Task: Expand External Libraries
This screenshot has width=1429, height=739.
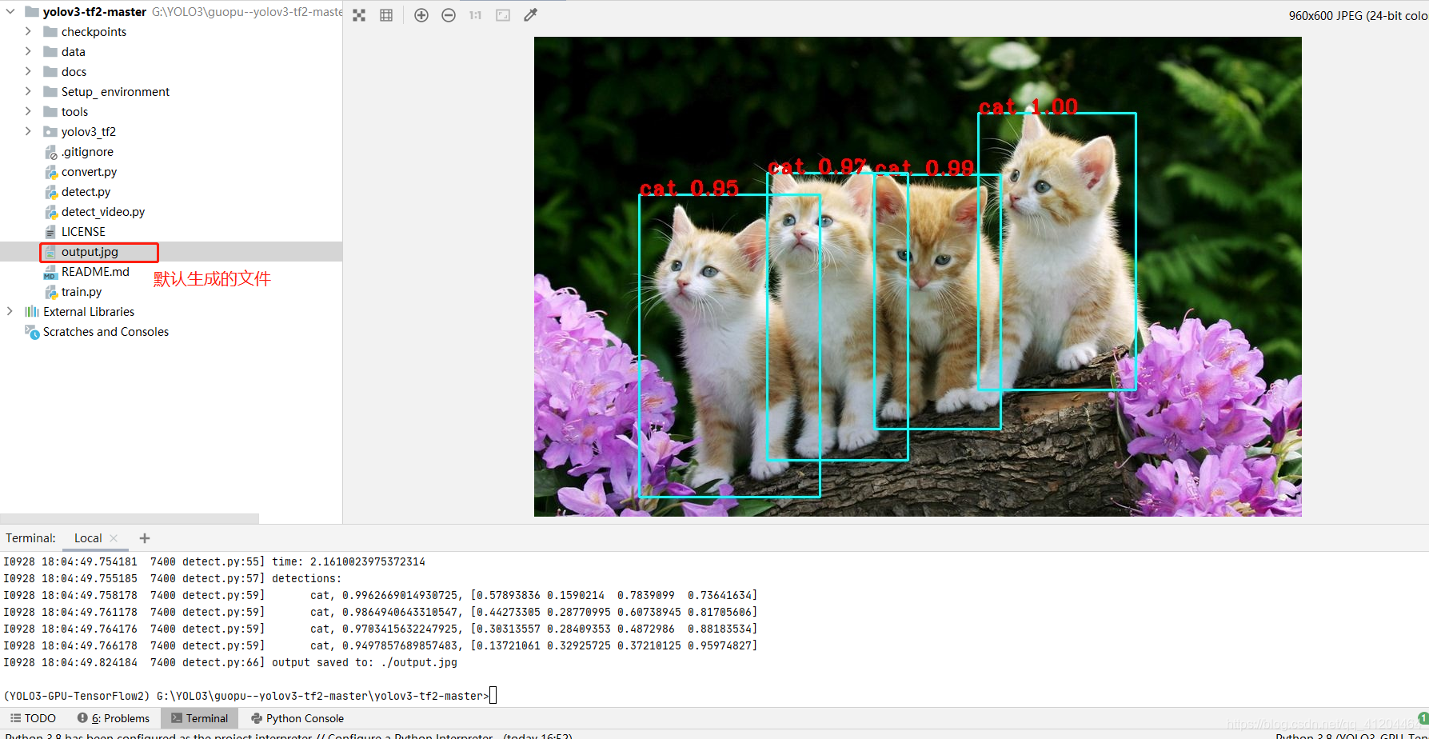Action: (x=9, y=311)
